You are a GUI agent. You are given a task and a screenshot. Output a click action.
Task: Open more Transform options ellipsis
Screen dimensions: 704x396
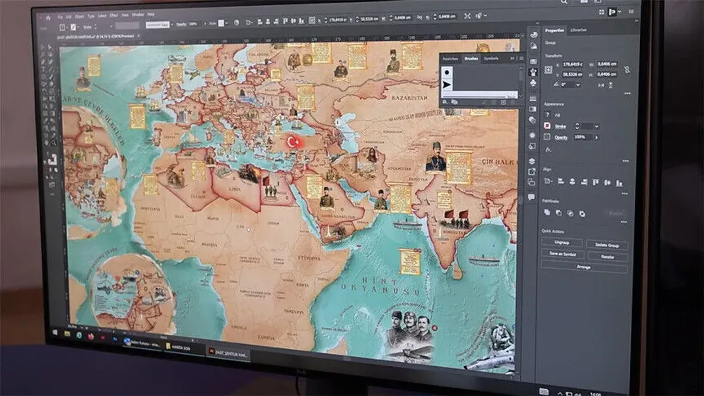(x=628, y=94)
